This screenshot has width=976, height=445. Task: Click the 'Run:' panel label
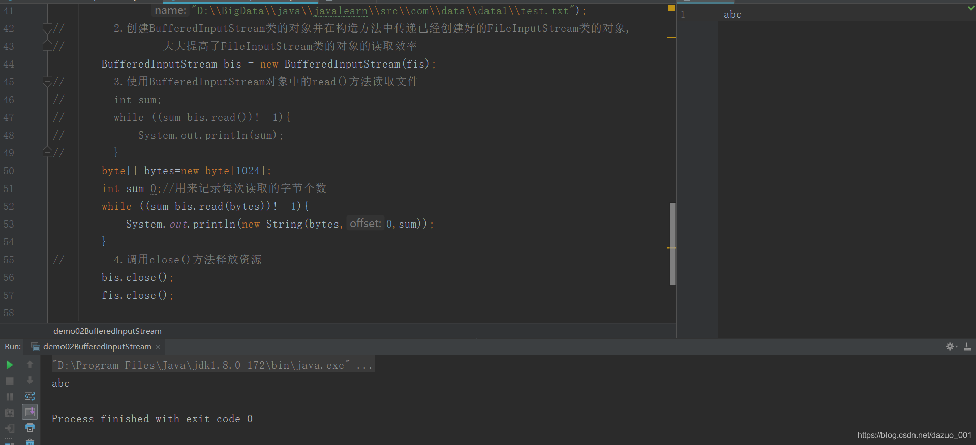click(x=13, y=347)
